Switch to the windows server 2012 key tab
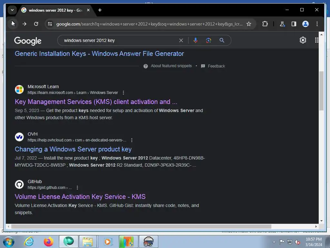 point(55,10)
